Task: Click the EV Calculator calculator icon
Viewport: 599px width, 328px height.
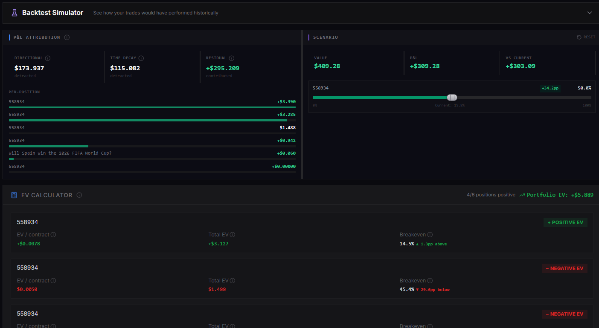Action: 14,195
